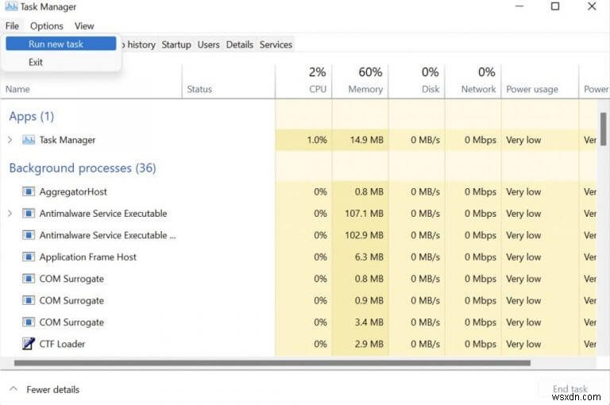Select the AggregatorHost process name
This screenshot has height=405, width=610.
(73, 191)
